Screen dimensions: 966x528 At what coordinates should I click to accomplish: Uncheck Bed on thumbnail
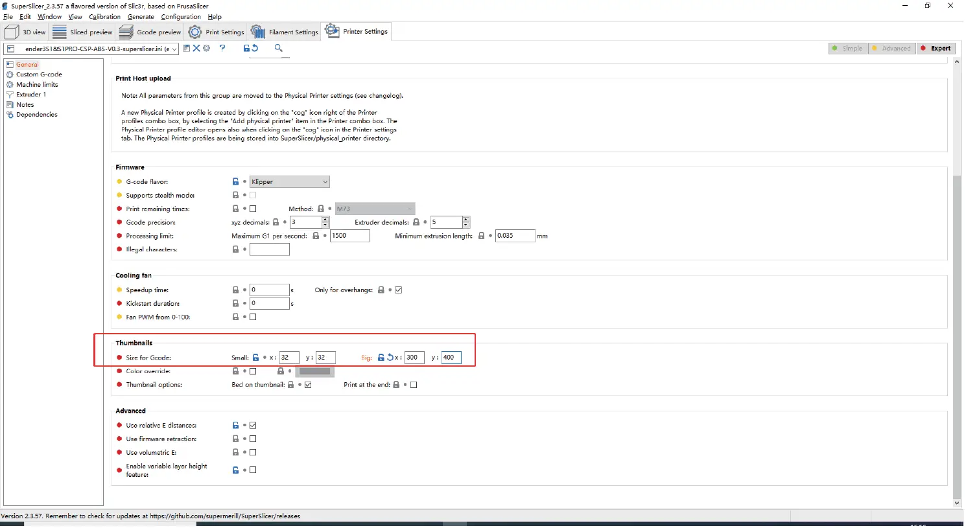coord(309,385)
